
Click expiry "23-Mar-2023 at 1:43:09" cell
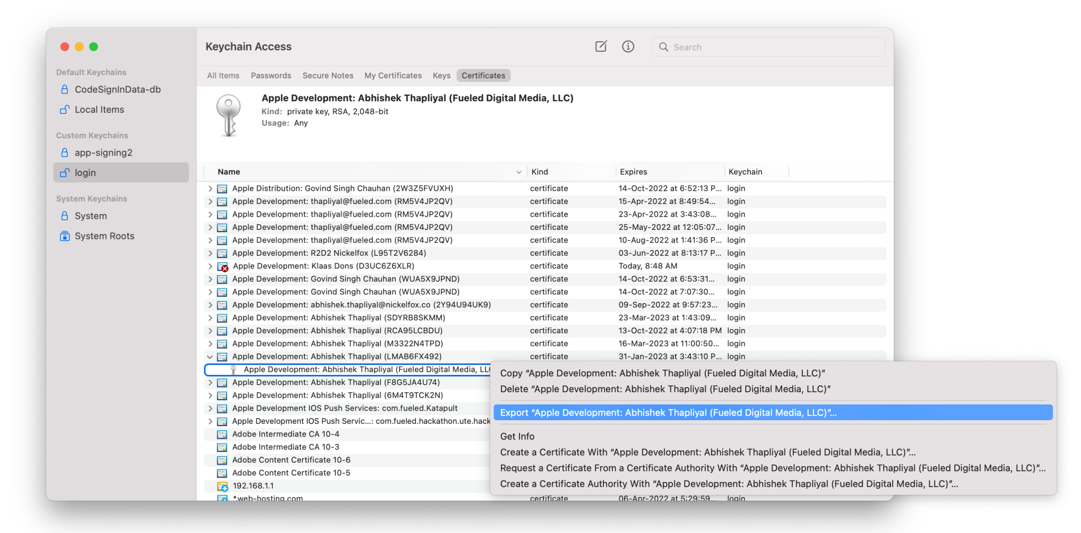click(667, 318)
